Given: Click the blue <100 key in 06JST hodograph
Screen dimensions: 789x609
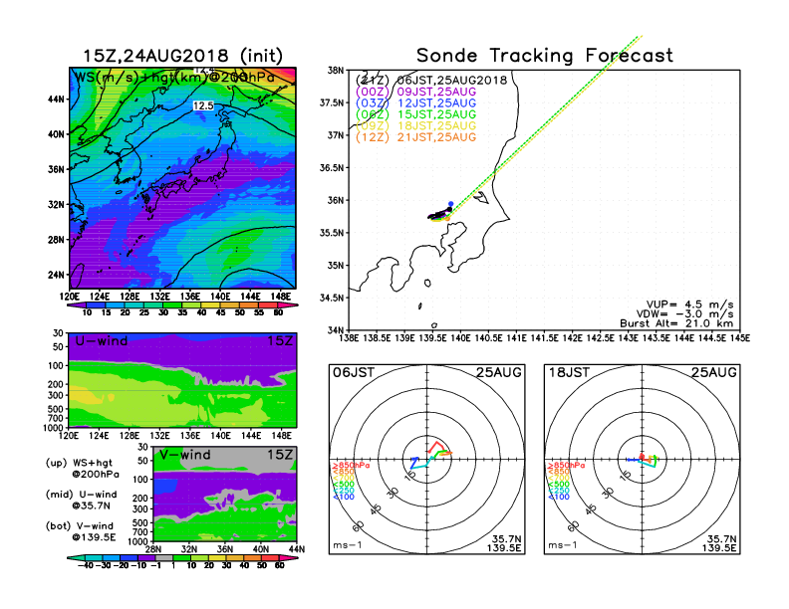Looking at the screenshot, I should 344,497.
